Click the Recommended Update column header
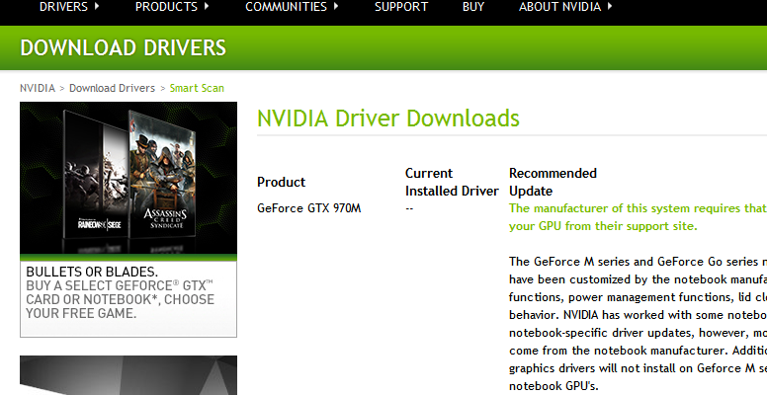The image size is (767, 395). point(553,182)
